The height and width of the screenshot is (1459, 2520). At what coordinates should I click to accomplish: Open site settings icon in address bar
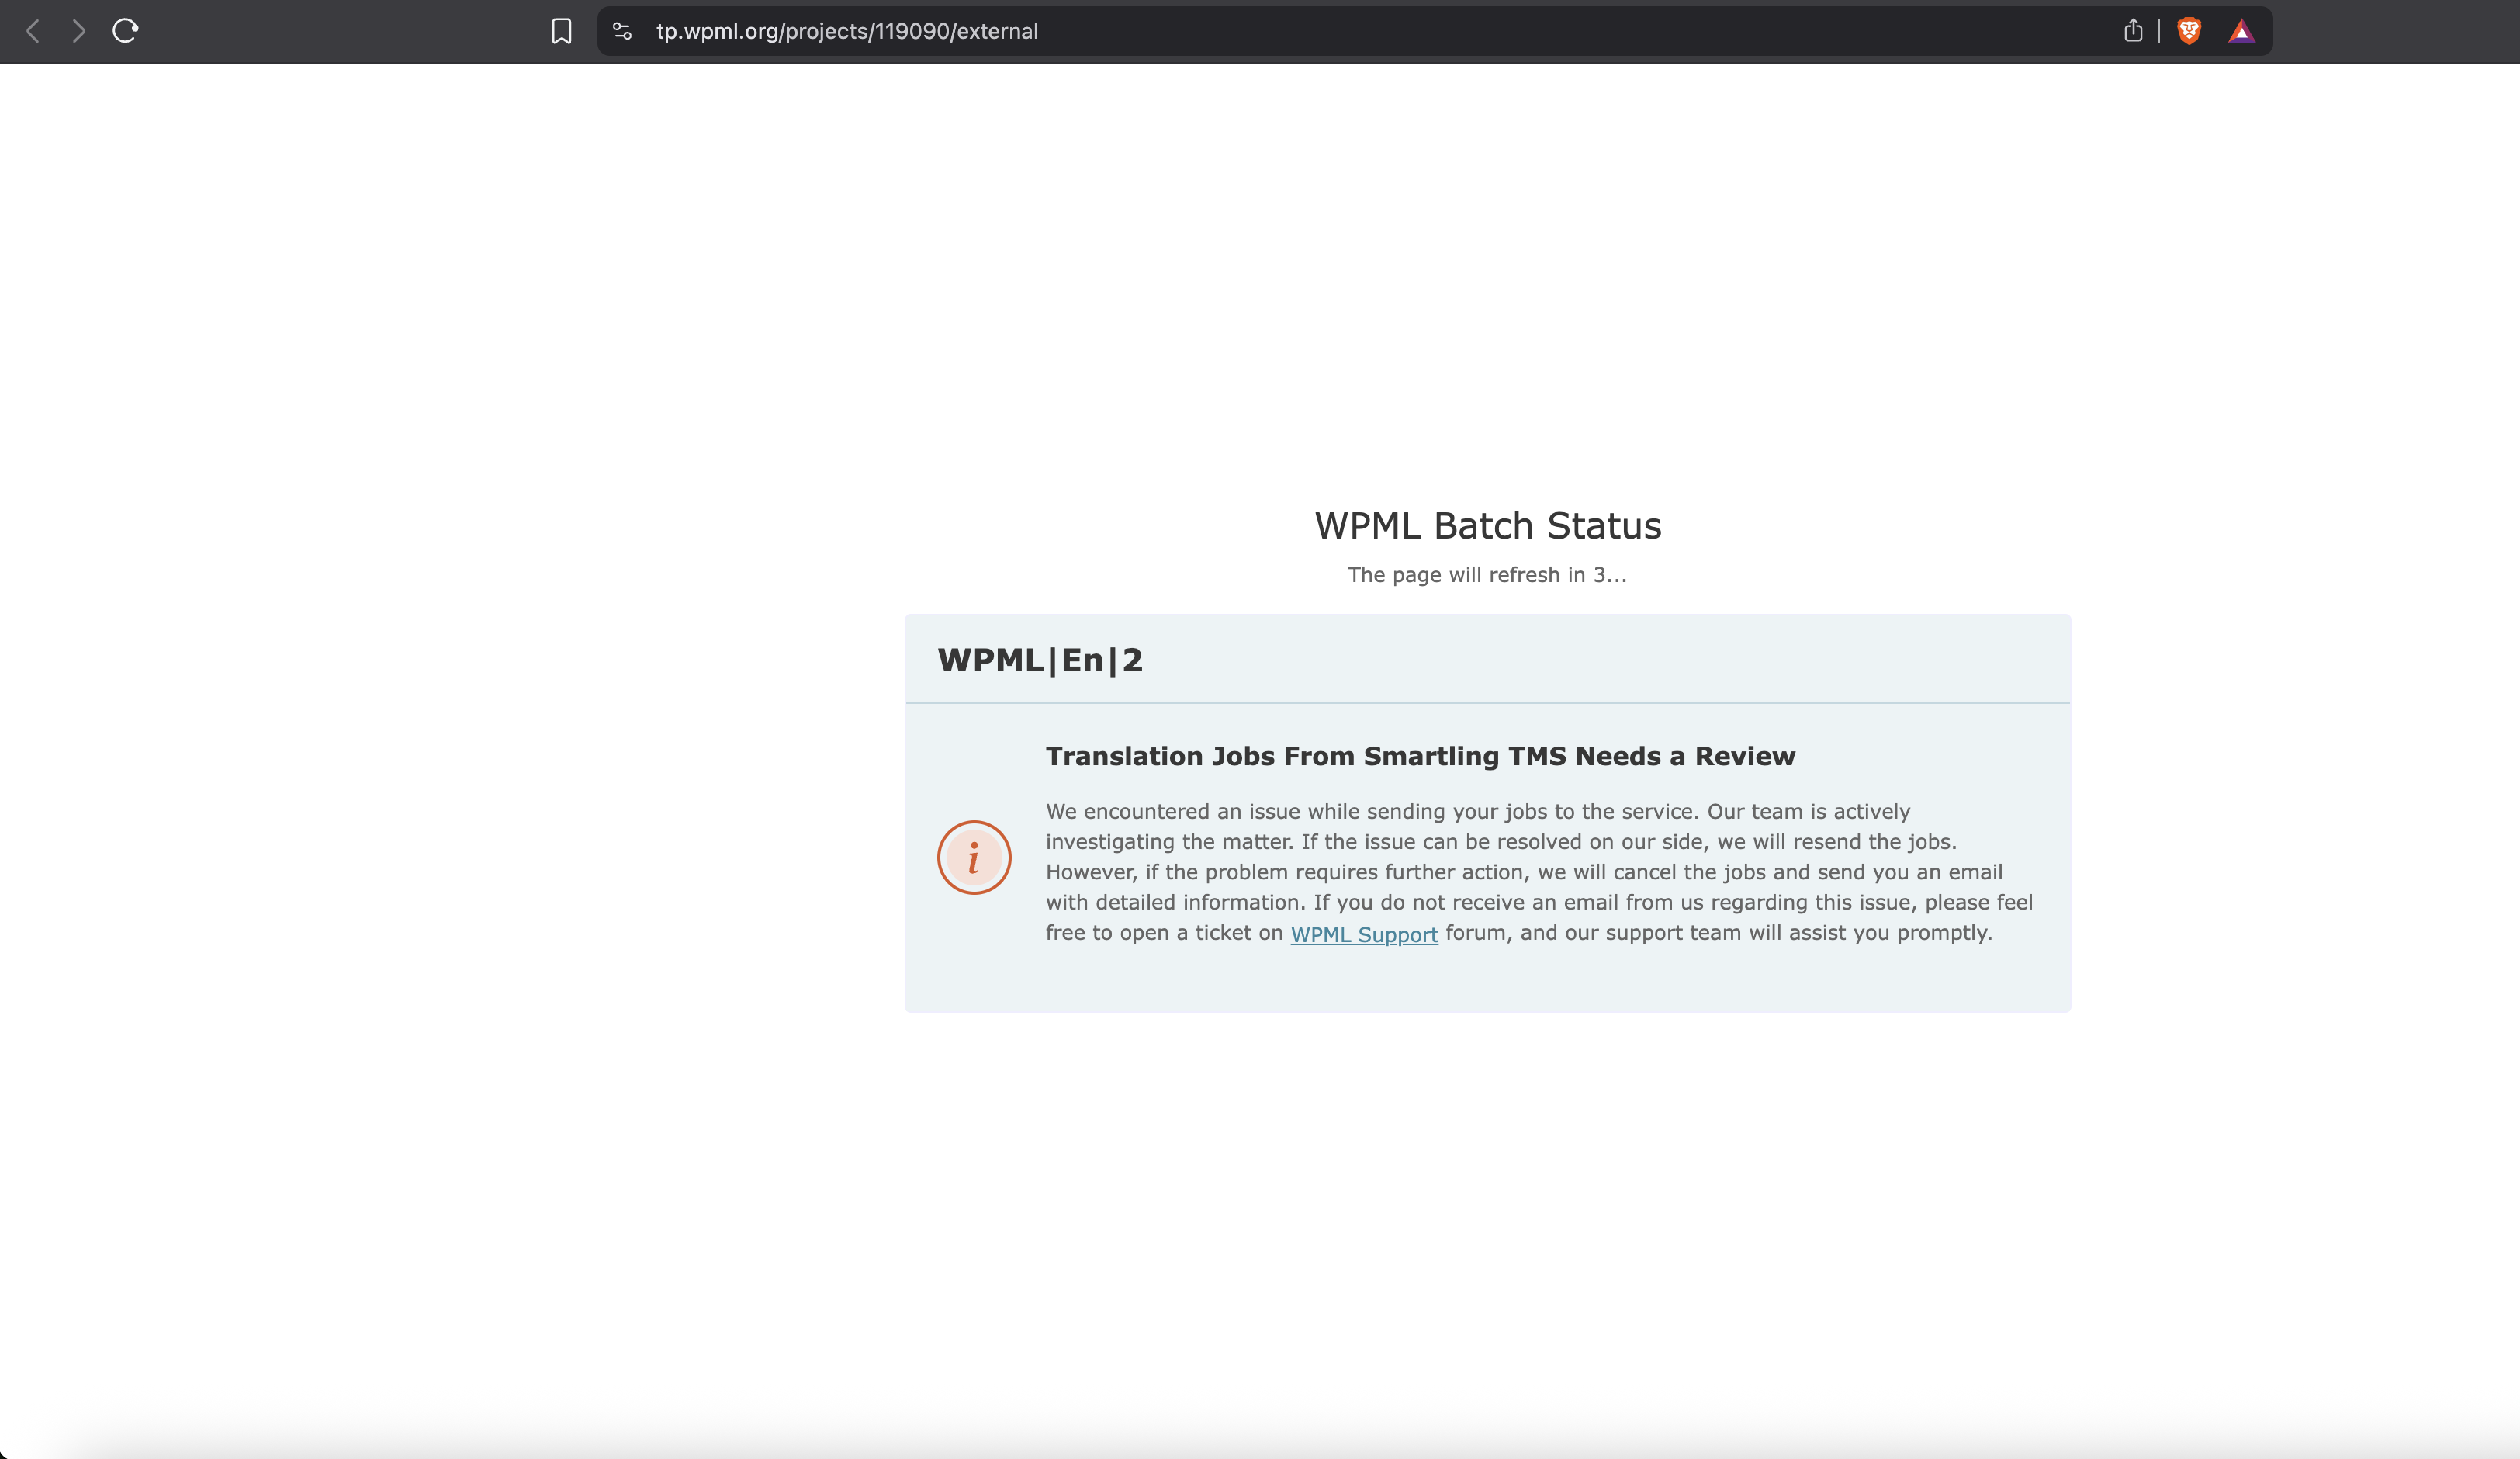point(622,31)
